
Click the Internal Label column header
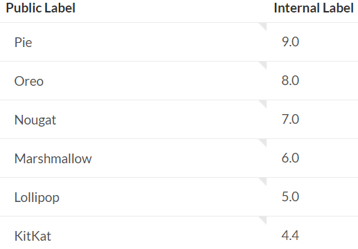[x=314, y=8]
